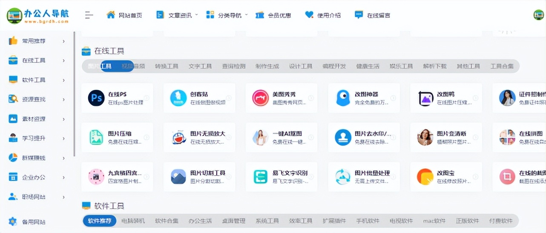The height and width of the screenshot is (233, 546).
Task: Switch to the 健康生活 tab
Action: (x=368, y=66)
